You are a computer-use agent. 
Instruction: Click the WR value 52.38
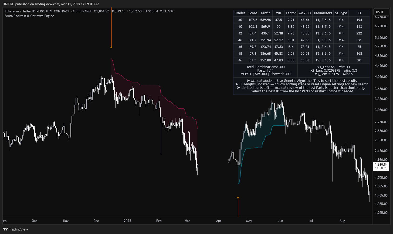(x=279, y=33)
